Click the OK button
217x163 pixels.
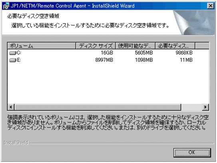coord(192,153)
